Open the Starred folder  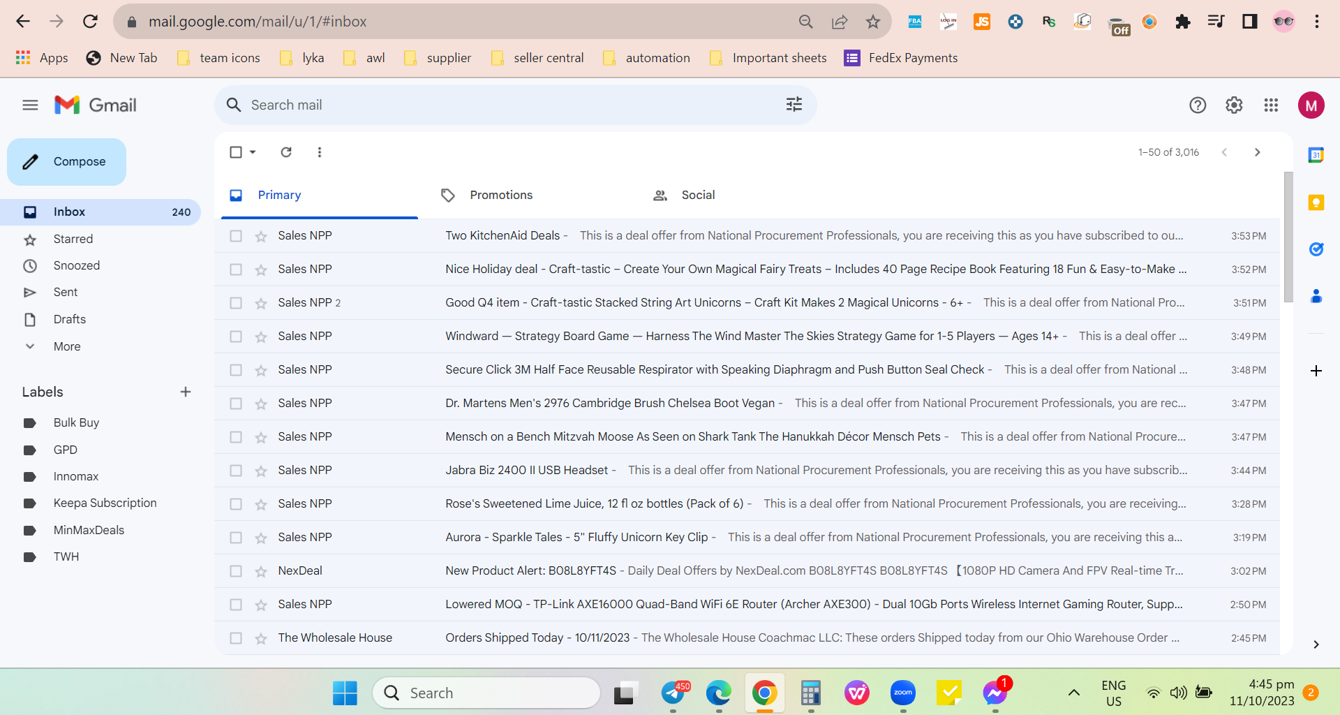(73, 239)
